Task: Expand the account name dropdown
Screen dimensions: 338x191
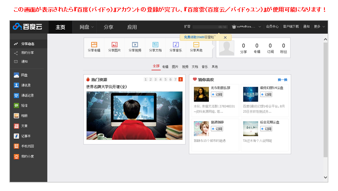Action: tap(260, 27)
